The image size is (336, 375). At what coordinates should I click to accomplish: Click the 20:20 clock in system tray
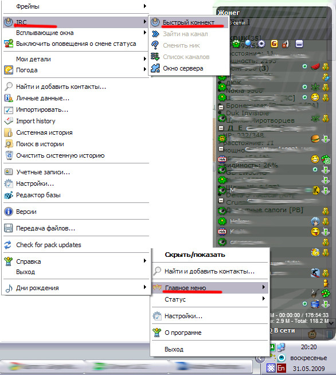coord(308,347)
